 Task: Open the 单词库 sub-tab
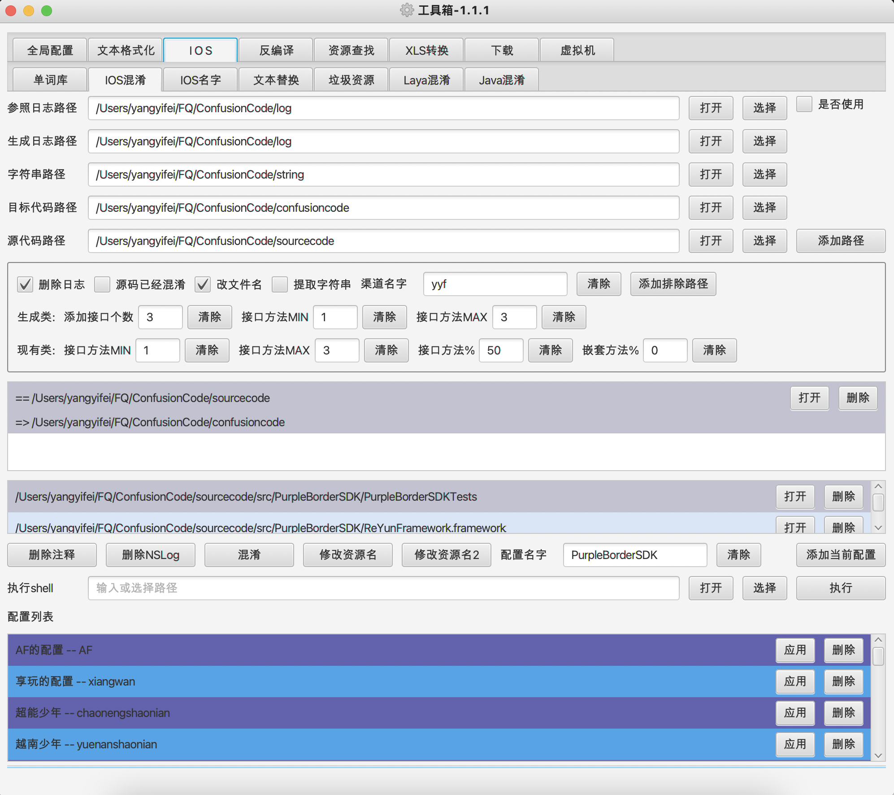tap(50, 80)
